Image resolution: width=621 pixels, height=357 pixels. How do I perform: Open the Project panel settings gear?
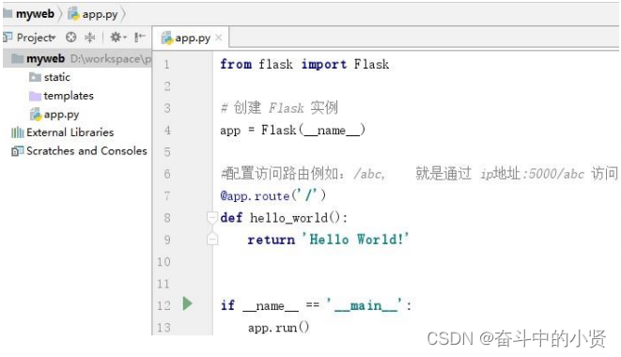pyautogui.click(x=117, y=38)
